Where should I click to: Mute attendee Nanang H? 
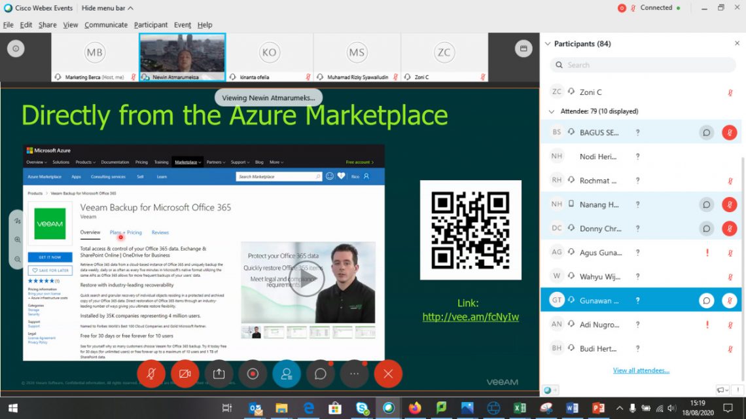tap(730, 205)
